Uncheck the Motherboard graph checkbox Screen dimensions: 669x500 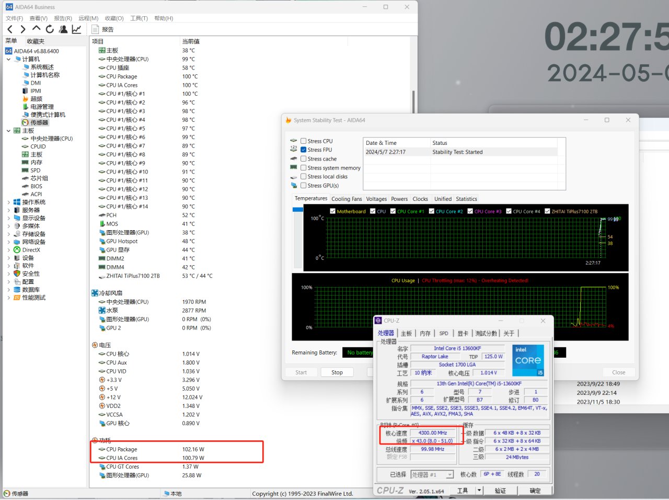point(332,211)
